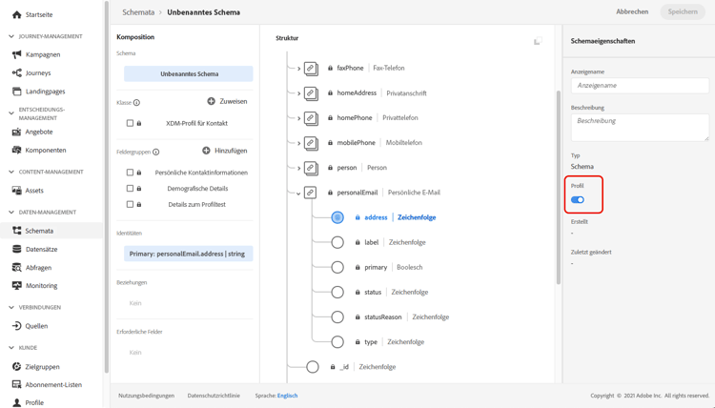Click the plus icon beside Zuweisen
The width and height of the screenshot is (715, 408).
pyautogui.click(x=211, y=101)
